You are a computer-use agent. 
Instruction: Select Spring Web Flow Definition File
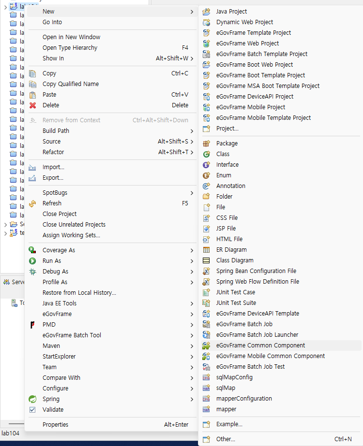click(257, 282)
